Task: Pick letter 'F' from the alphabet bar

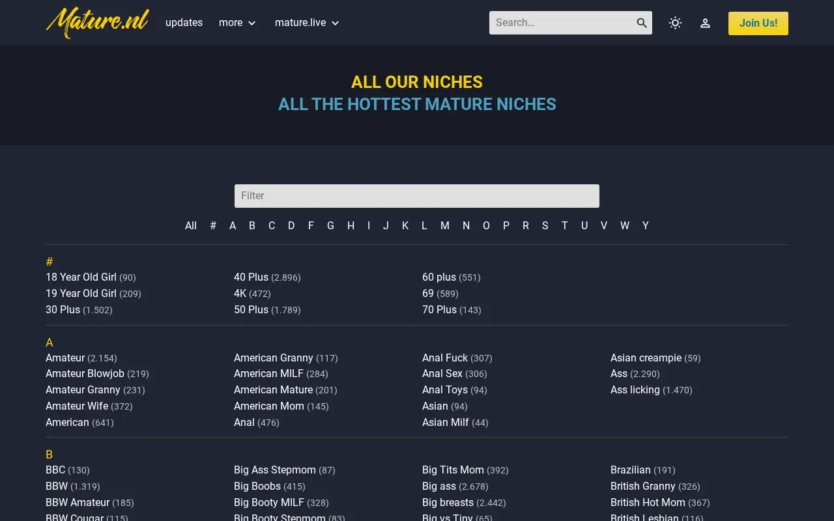Action: click(x=311, y=226)
